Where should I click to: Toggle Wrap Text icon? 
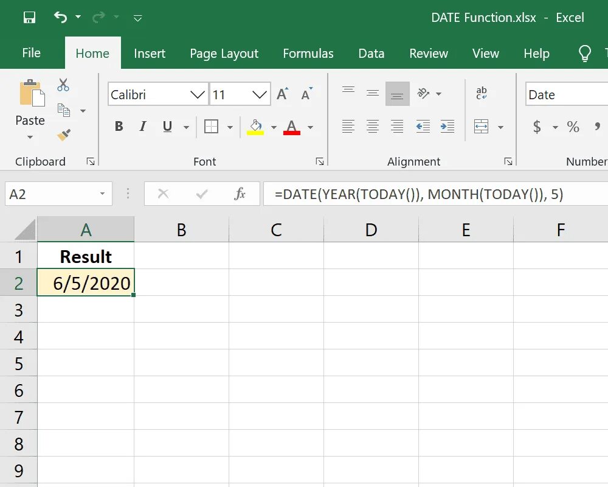(x=481, y=94)
